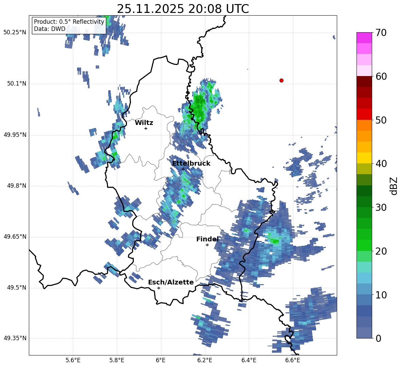Click the cross marker below Ettelbruck
The image size is (402, 367).
click(x=183, y=169)
